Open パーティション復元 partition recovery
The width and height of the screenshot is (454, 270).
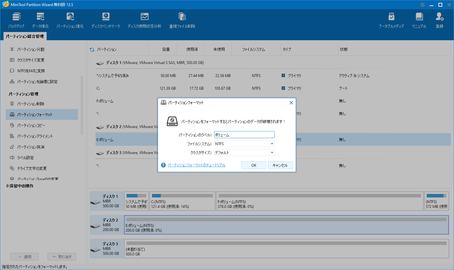[x=70, y=19]
